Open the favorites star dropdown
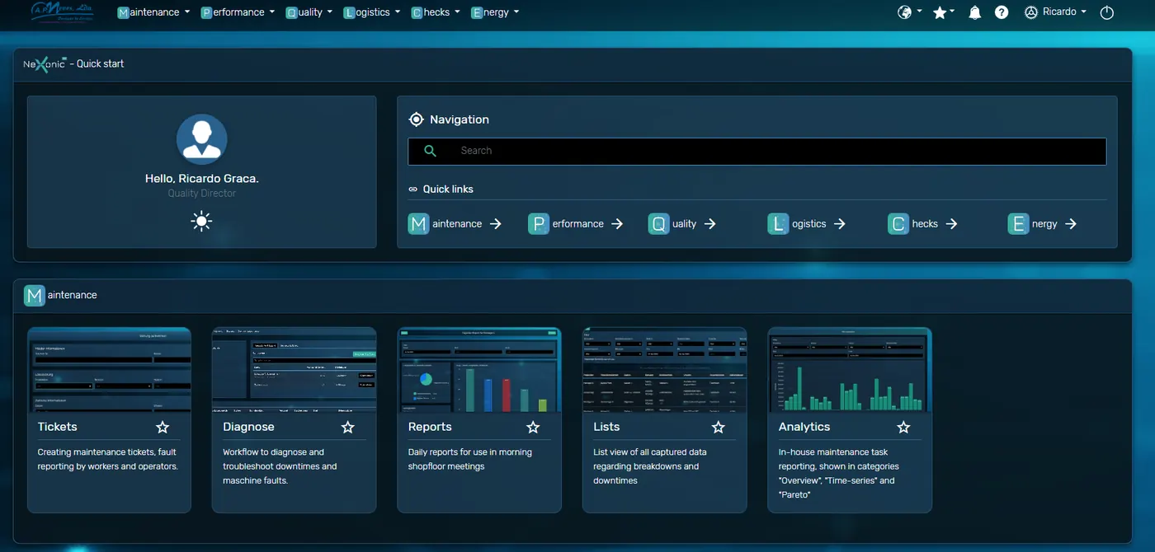The height and width of the screenshot is (552, 1155). pos(943,12)
